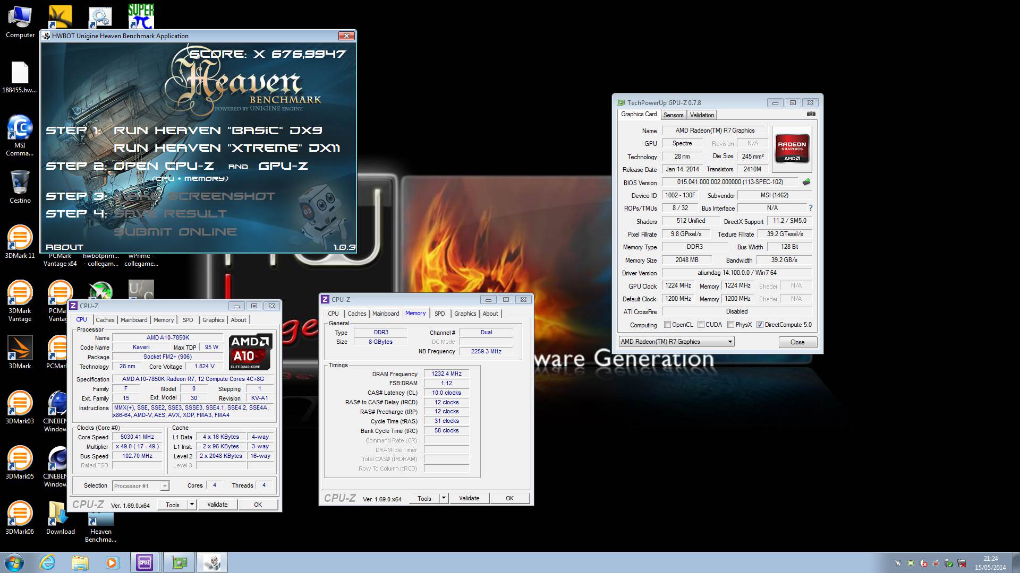Open Processor #1 selection dropdown
Image resolution: width=1020 pixels, height=573 pixels.
[140, 485]
